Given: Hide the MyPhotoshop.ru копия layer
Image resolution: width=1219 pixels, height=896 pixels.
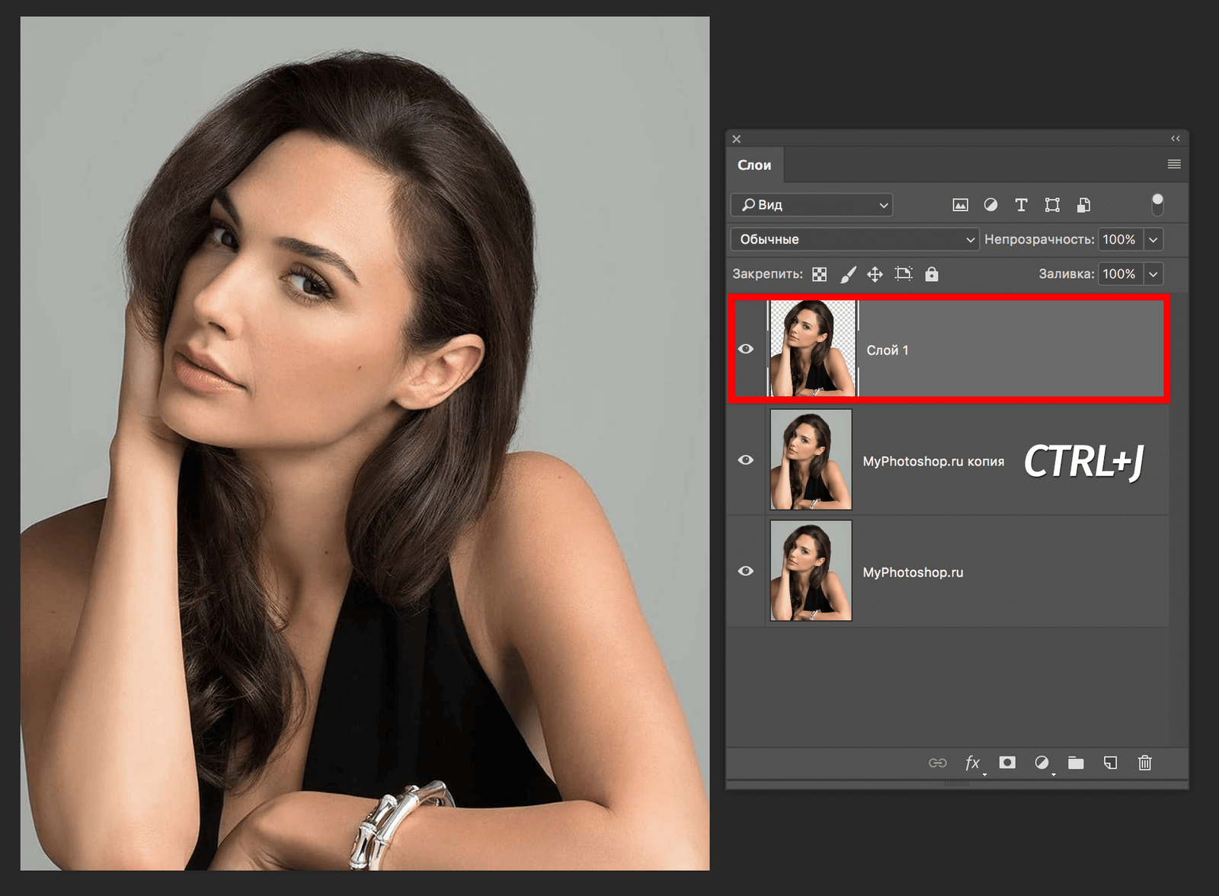Looking at the screenshot, I should tap(746, 460).
